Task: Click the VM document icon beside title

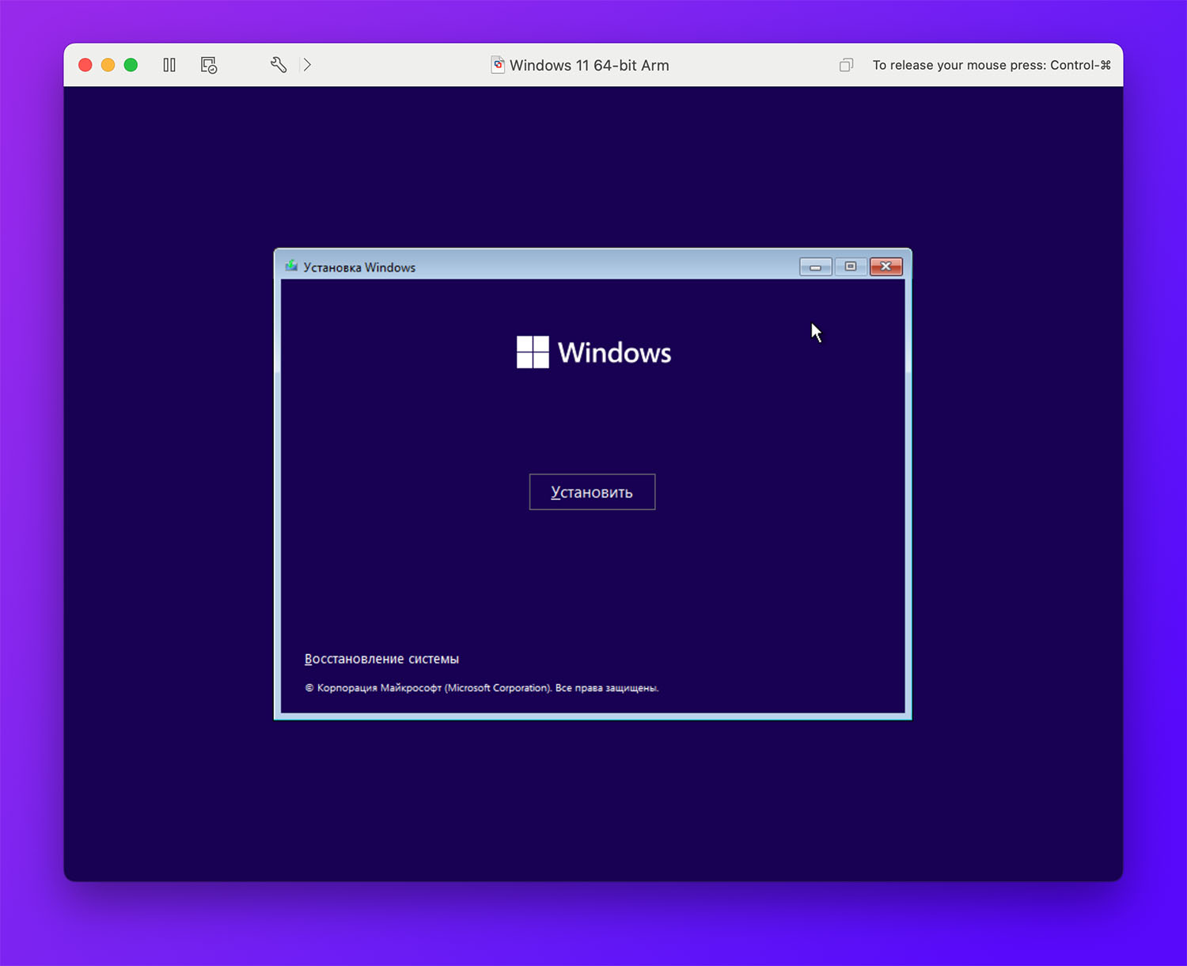Action: (498, 65)
